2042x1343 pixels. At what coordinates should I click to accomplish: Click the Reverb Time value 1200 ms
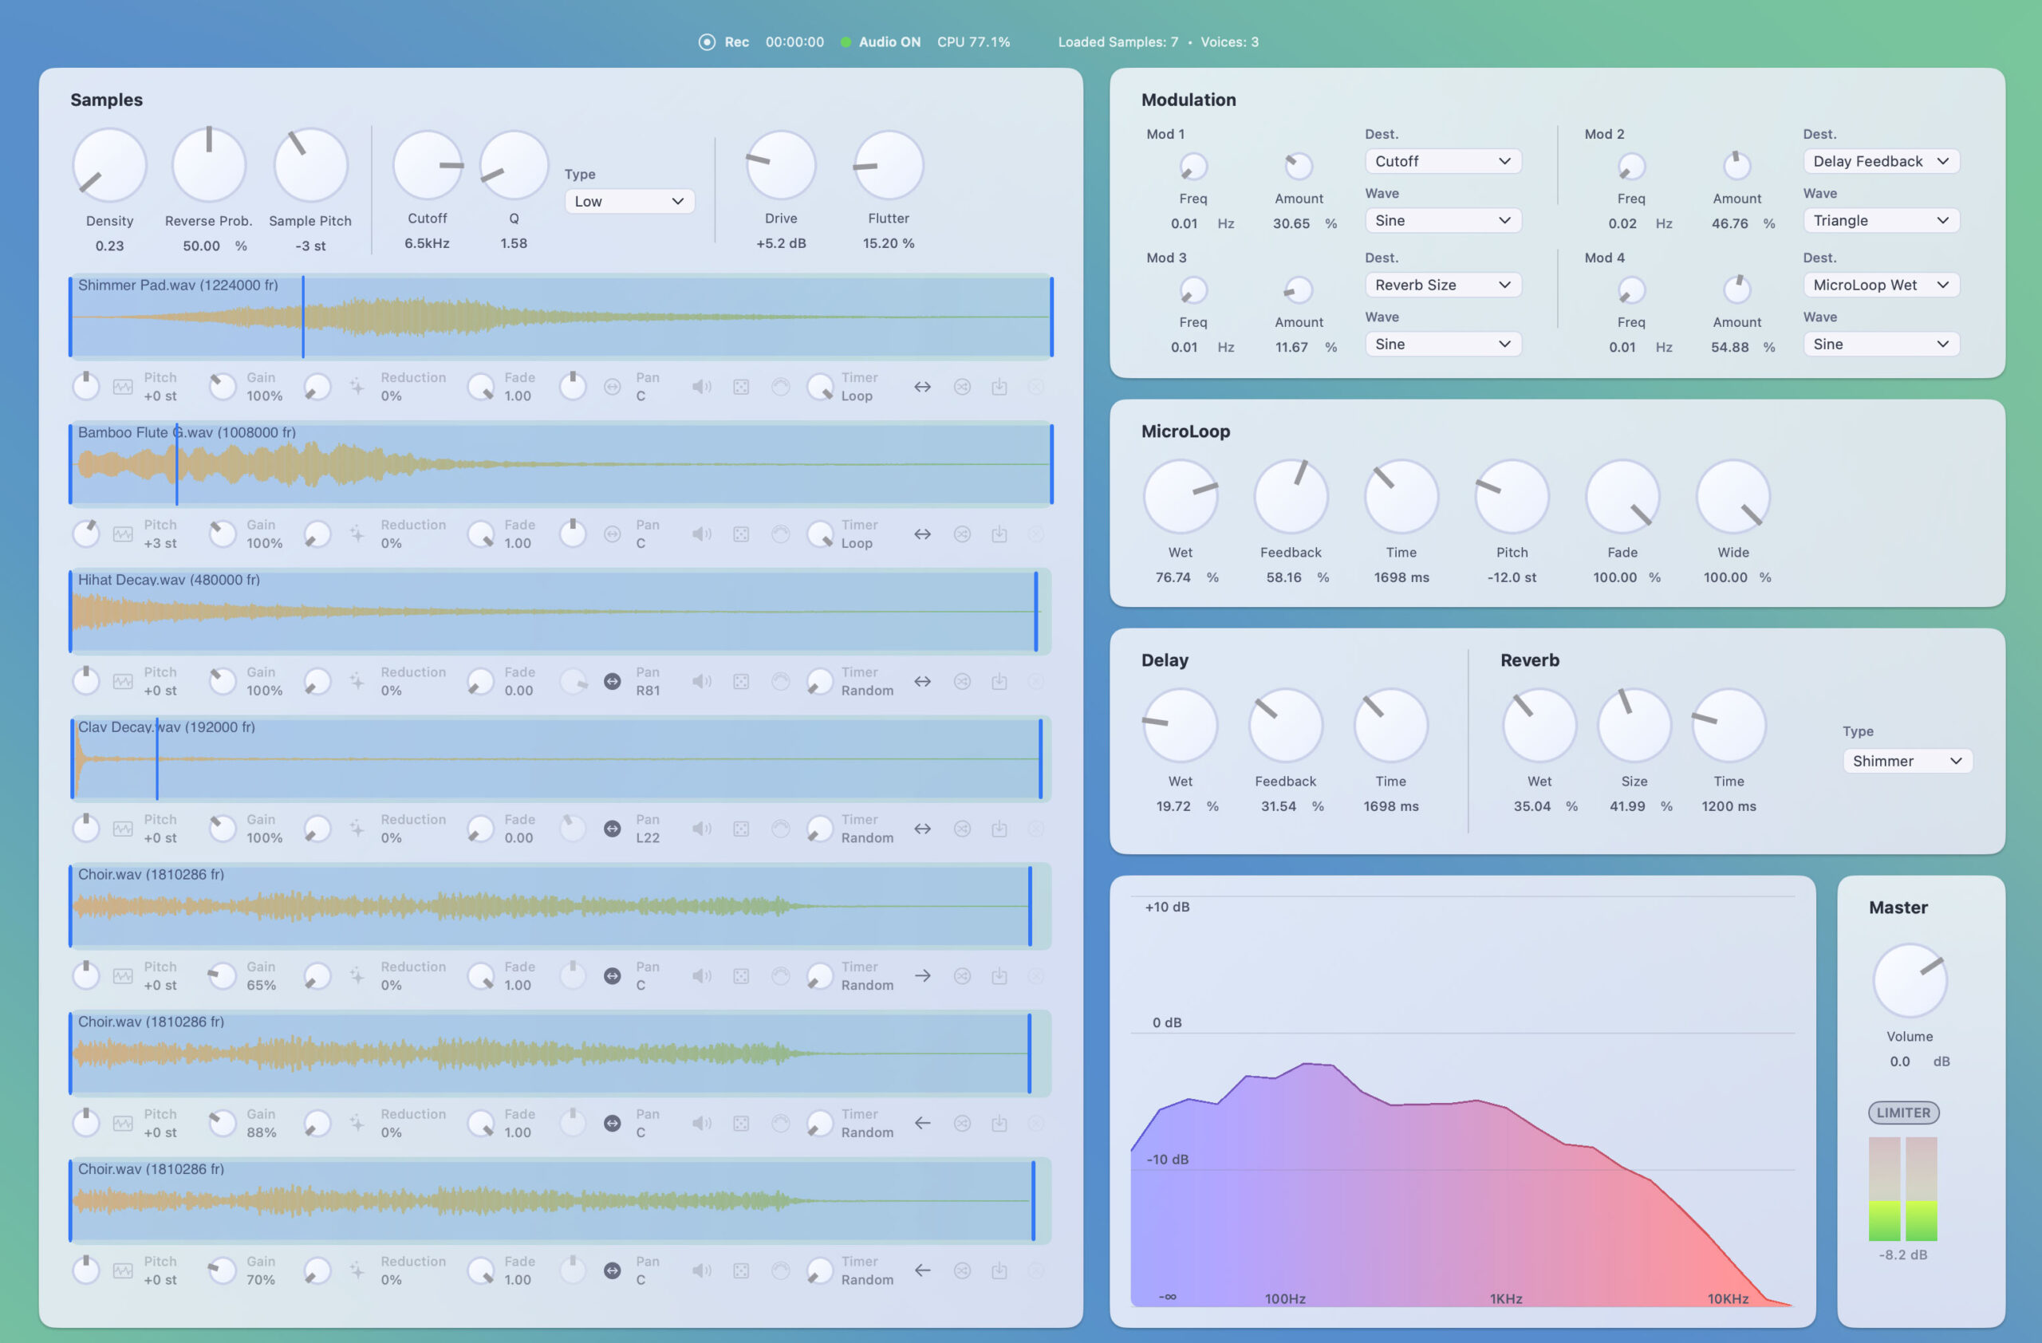point(1728,807)
